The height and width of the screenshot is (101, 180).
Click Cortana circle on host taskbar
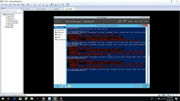coord(8,99)
